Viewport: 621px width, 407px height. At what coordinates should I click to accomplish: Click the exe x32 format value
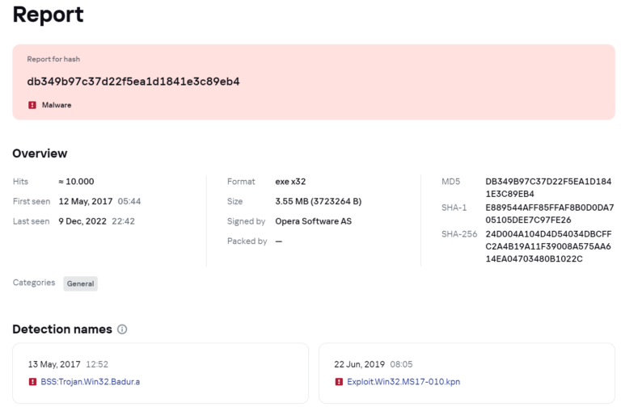pyautogui.click(x=290, y=182)
